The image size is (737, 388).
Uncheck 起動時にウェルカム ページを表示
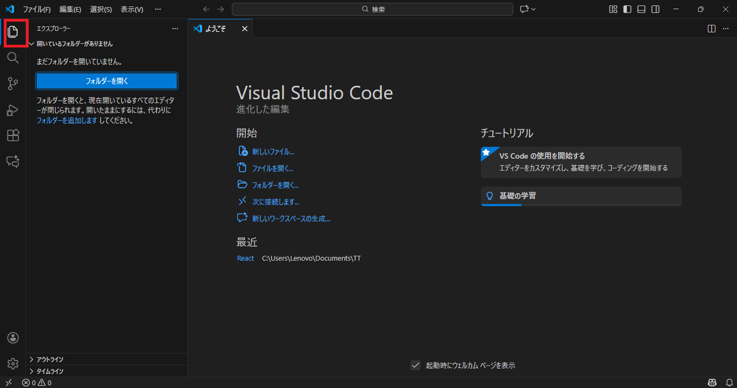[416, 365]
